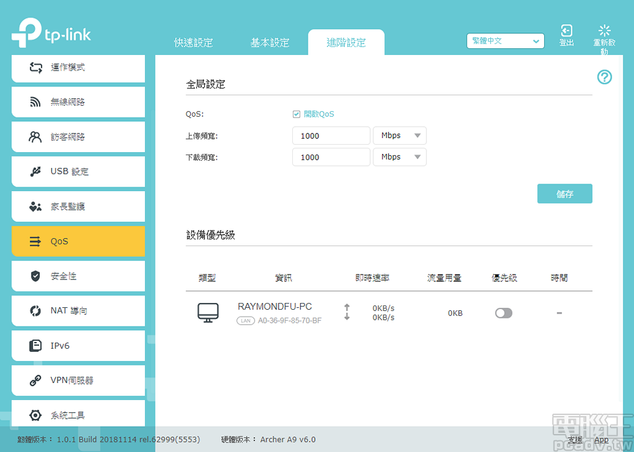Screen dimensions: 634x452
Task: Click the 家長監護 parental controls icon
Action: coord(35,206)
